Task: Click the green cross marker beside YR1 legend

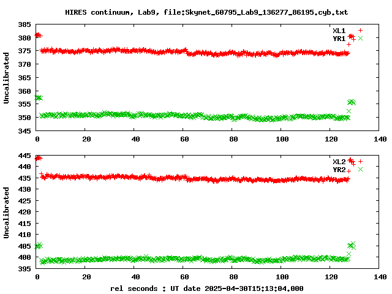Action: click(360, 38)
